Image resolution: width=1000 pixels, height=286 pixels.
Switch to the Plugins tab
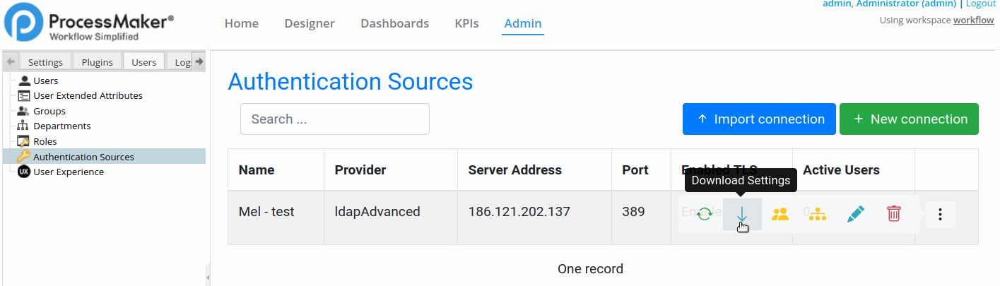pos(97,62)
